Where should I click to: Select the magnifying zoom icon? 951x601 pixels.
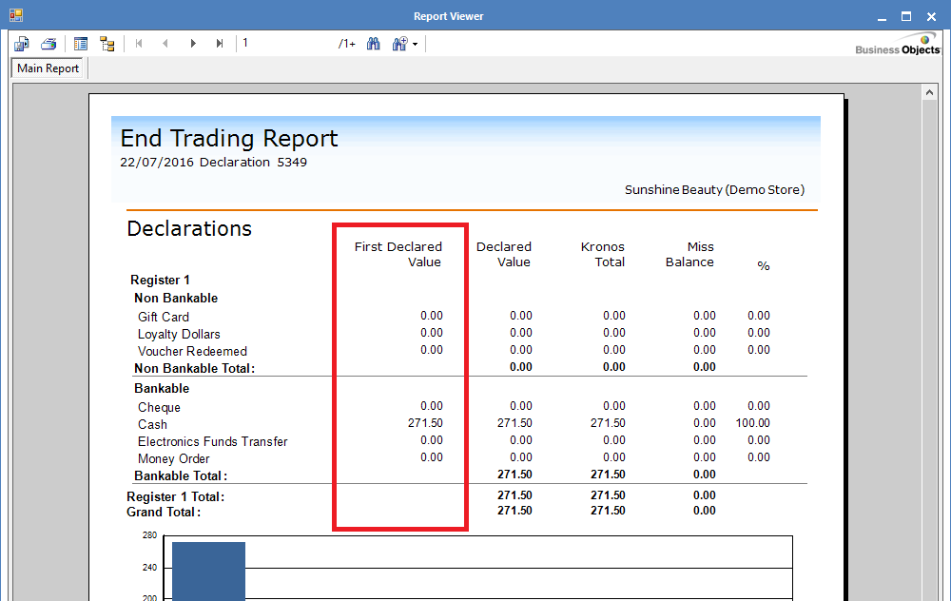[399, 44]
